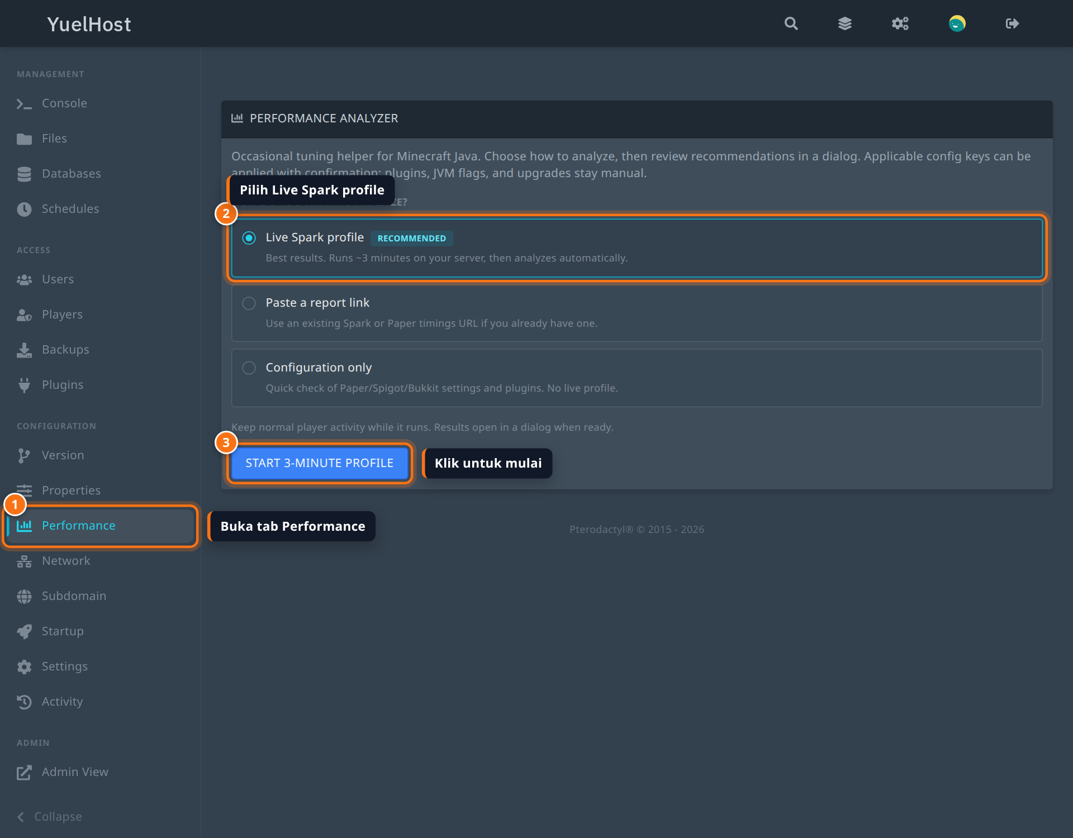
Task: Click the PERFORMANCE ANALYZER title text
Action: point(324,118)
